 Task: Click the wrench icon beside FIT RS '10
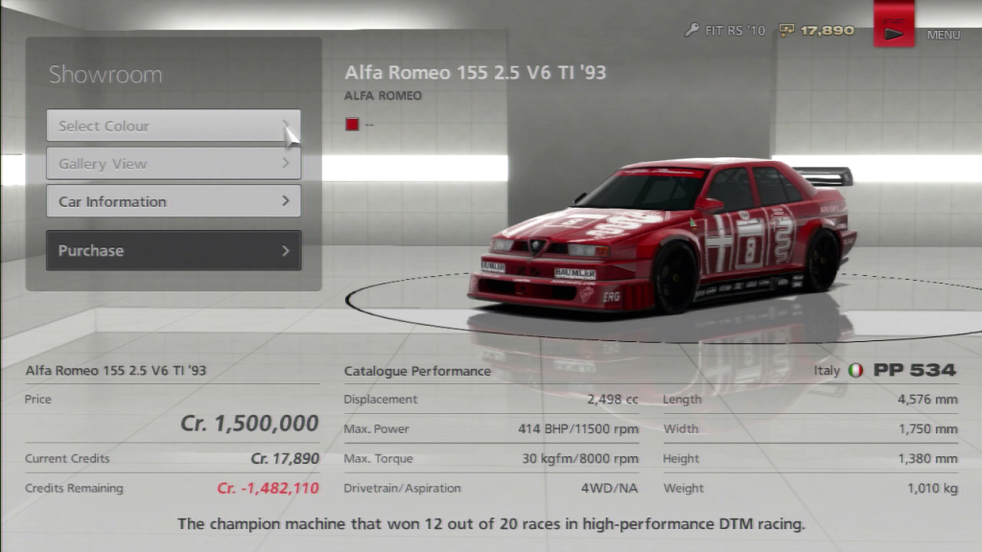click(x=691, y=30)
